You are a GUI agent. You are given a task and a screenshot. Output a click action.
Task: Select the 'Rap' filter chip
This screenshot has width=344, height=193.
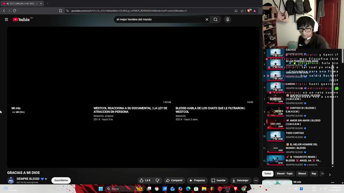[x=314, y=173]
